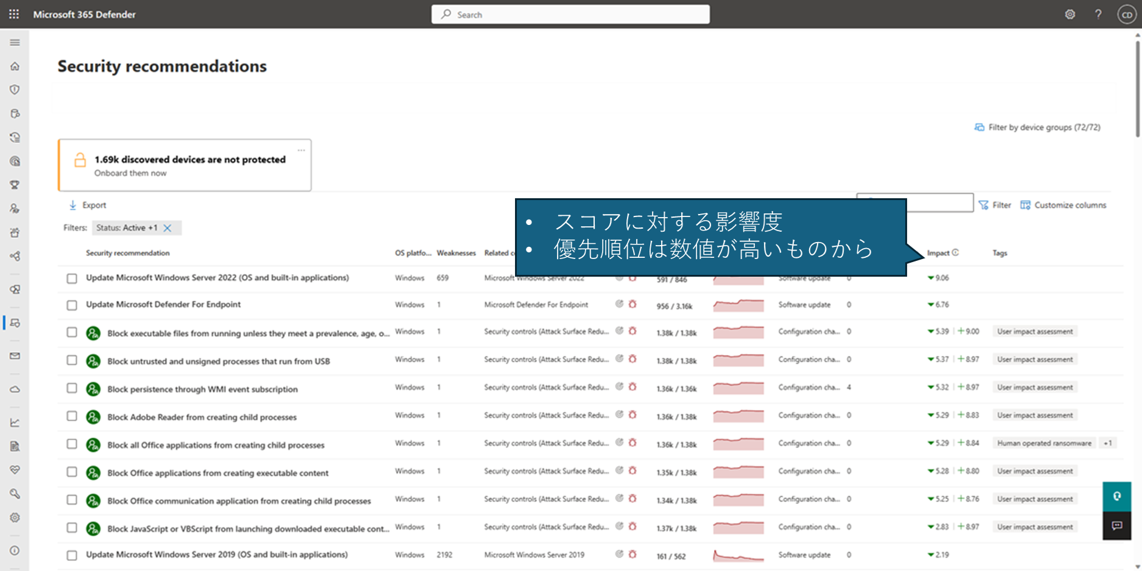Open Filter by device groups selector
Image resolution: width=1142 pixels, height=571 pixels.
click(1037, 127)
